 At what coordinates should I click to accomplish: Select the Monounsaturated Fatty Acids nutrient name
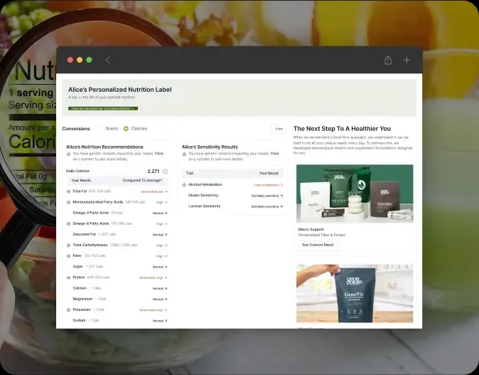click(x=98, y=202)
